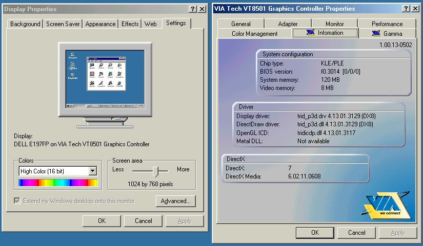Click DirectX Media value 6.02.11.0608
The width and height of the screenshot is (423, 246).
tap(304, 176)
